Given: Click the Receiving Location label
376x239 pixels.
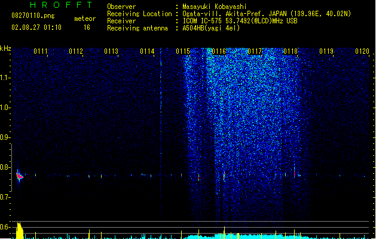Looking at the screenshot, I should tap(139, 14).
